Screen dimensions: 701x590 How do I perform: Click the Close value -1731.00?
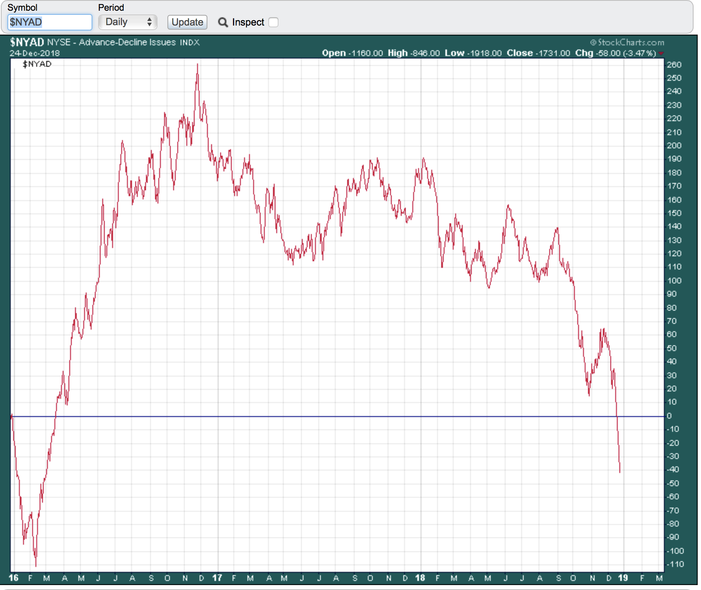pos(553,53)
